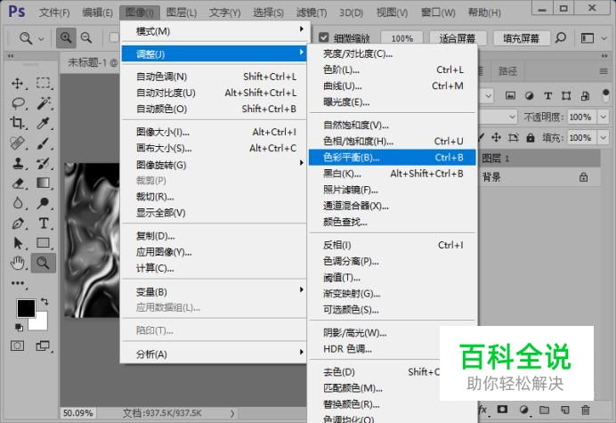Select the History Brush tool
Viewport: 616px width, 423px height.
click(x=43, y=163)
